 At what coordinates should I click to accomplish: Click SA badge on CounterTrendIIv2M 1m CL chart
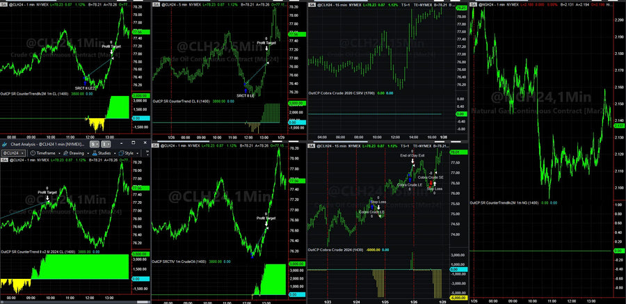point(4,3)
